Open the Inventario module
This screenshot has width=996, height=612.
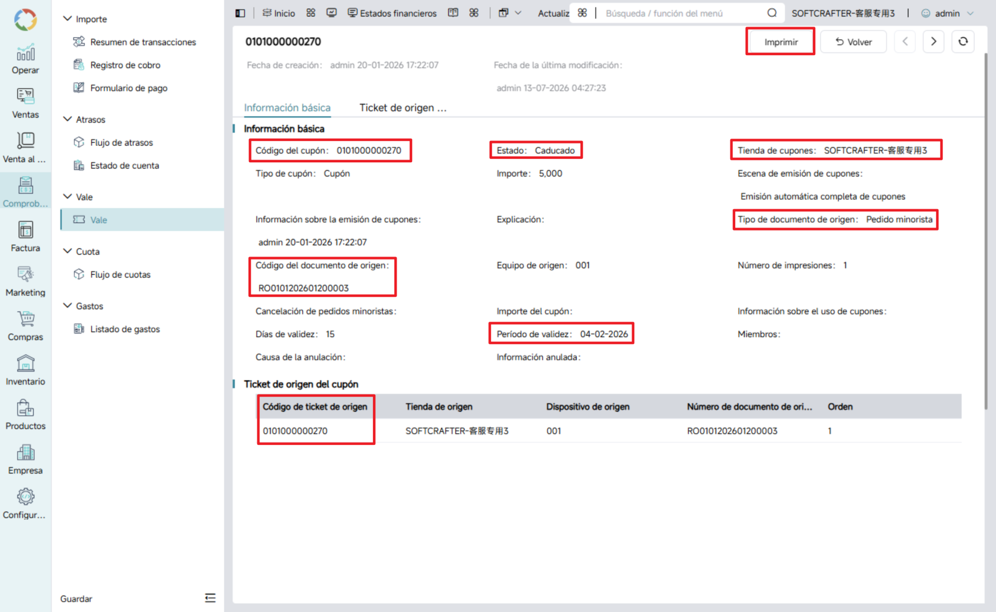(25, 370)
